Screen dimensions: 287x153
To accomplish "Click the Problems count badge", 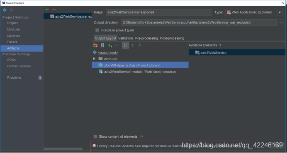I will 40,78.
